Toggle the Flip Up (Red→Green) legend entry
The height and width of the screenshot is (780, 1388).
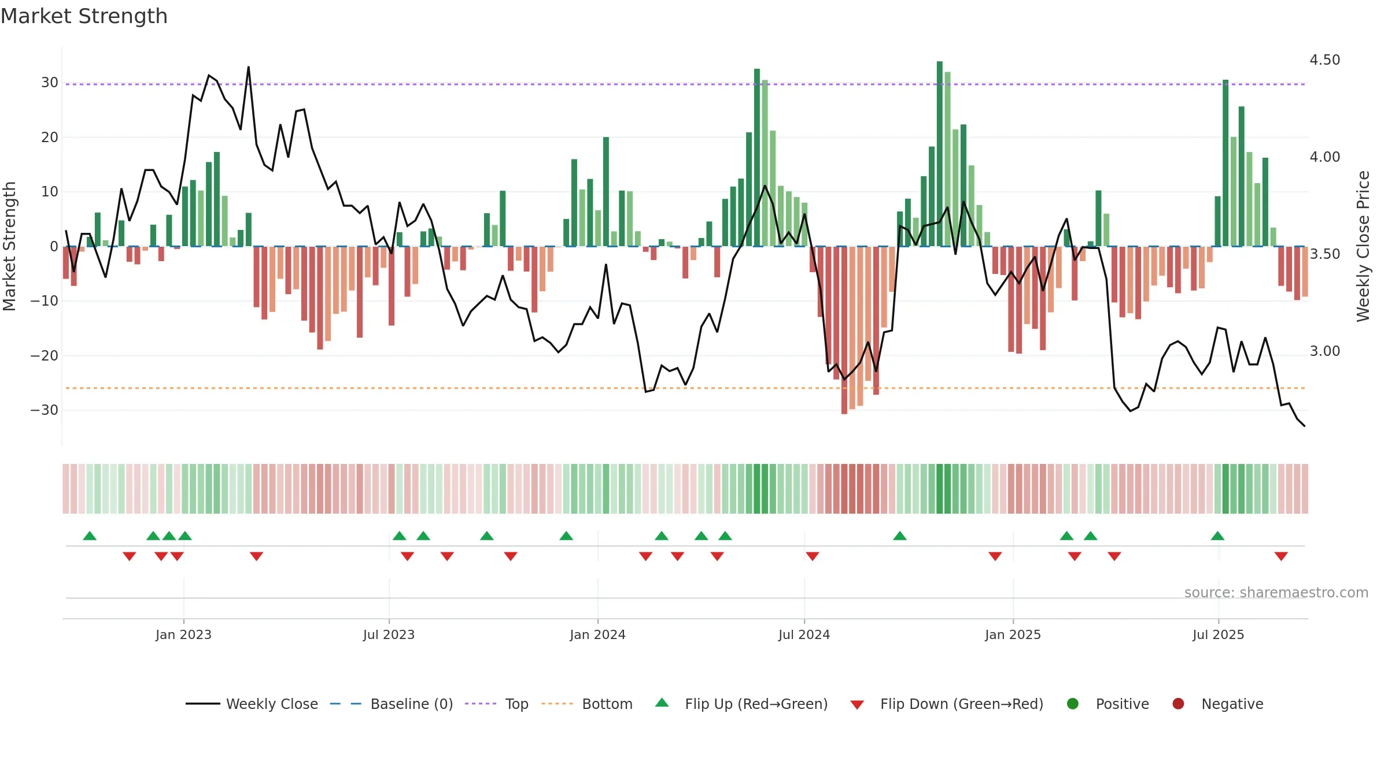tap(741, 704)
